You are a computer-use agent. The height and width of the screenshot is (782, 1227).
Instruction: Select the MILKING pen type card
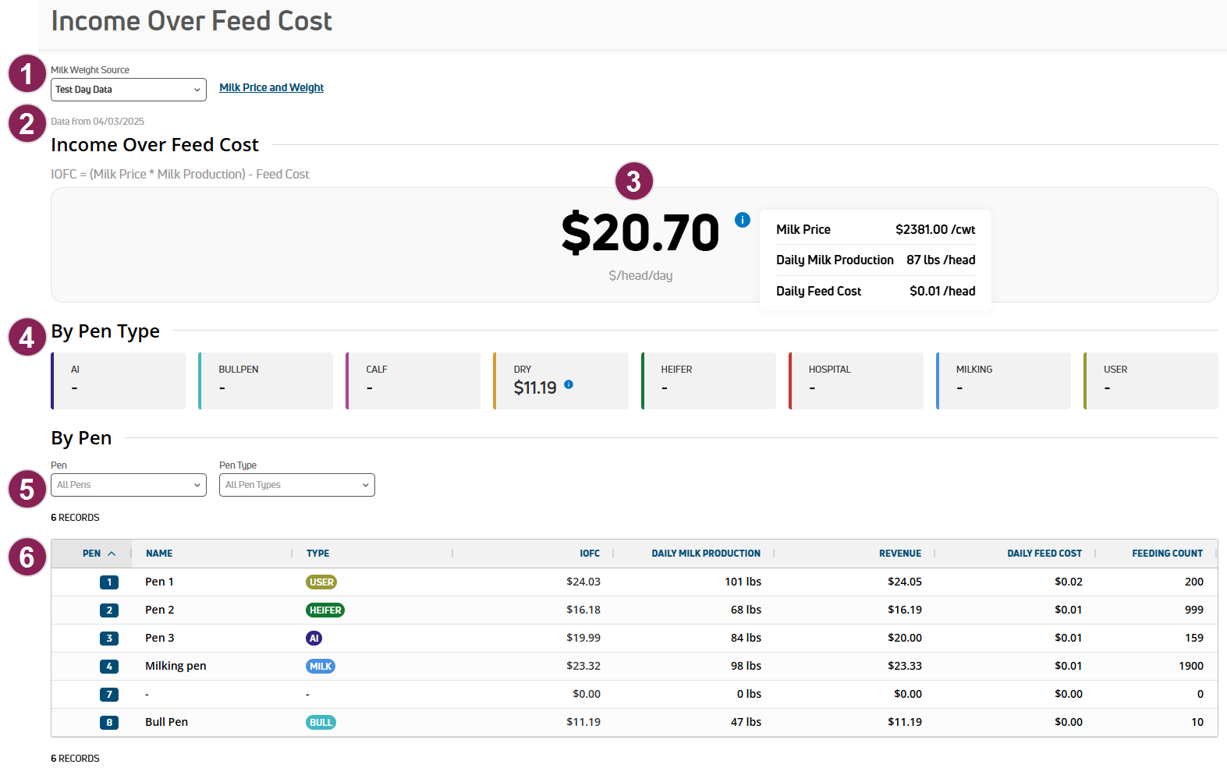(1003, 380)
